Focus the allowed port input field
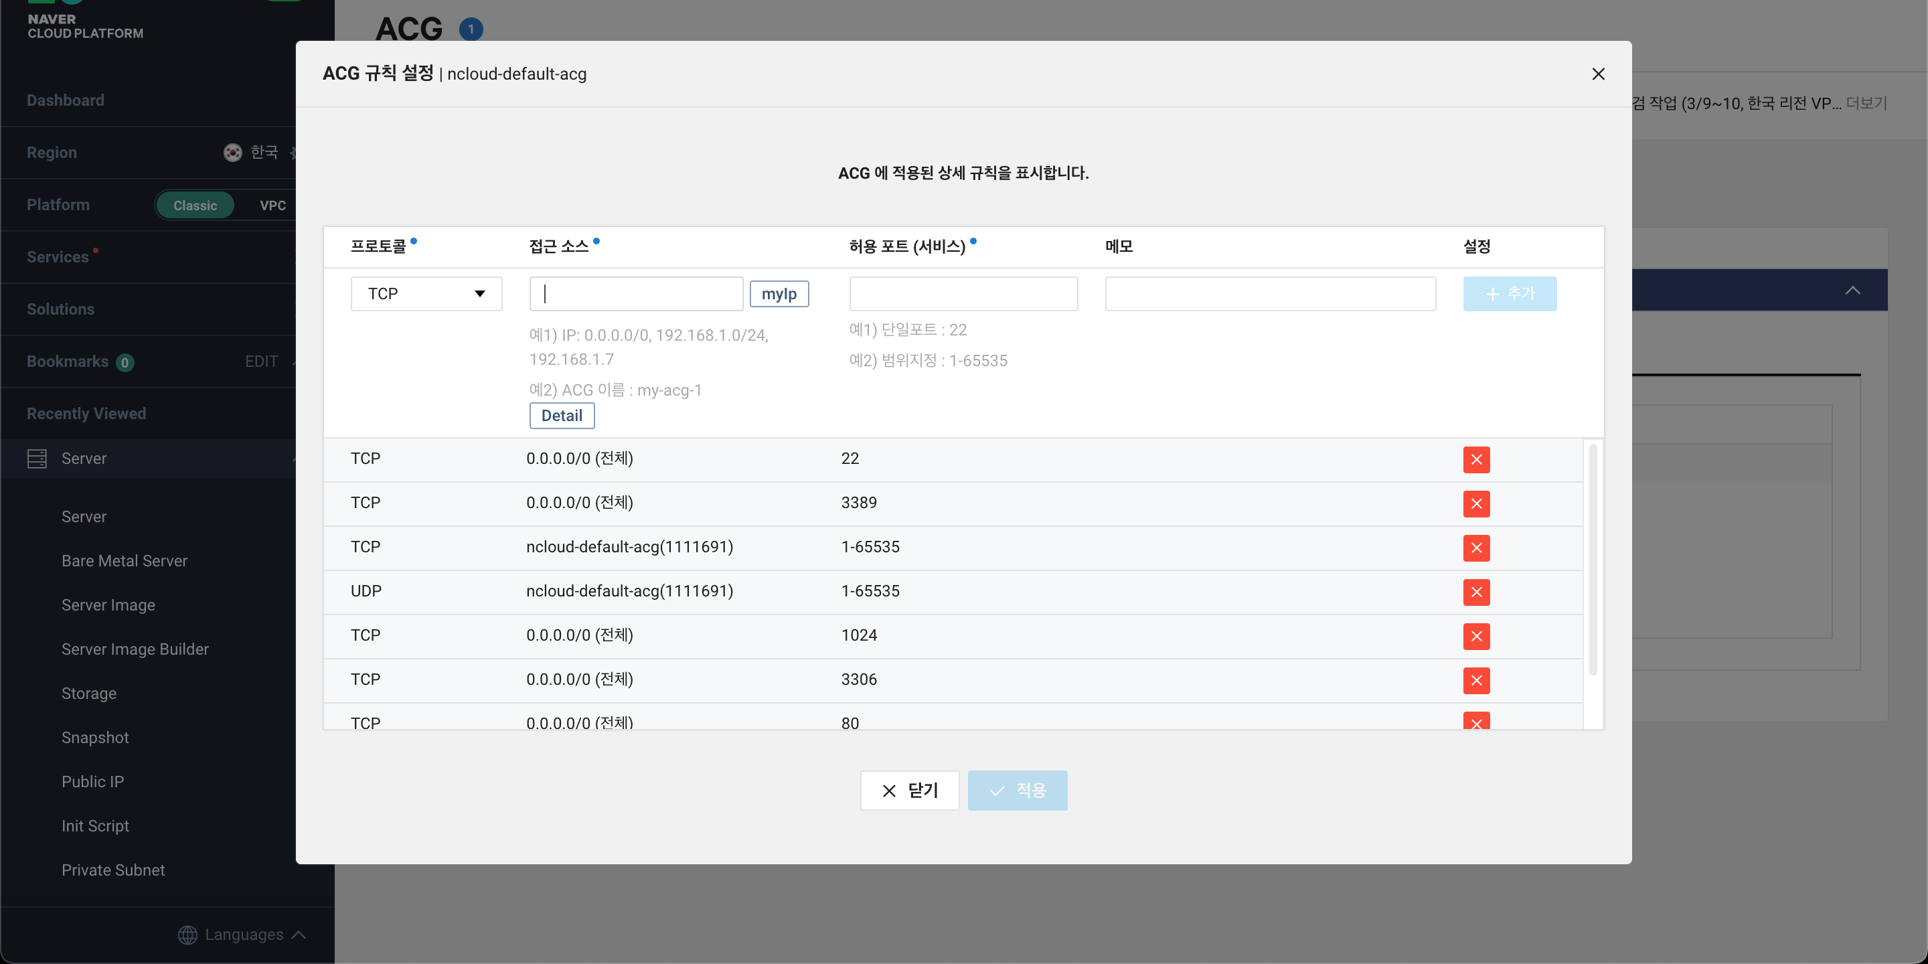The height and width of the screenshot is (964, 1928). [x=963, y=293]
